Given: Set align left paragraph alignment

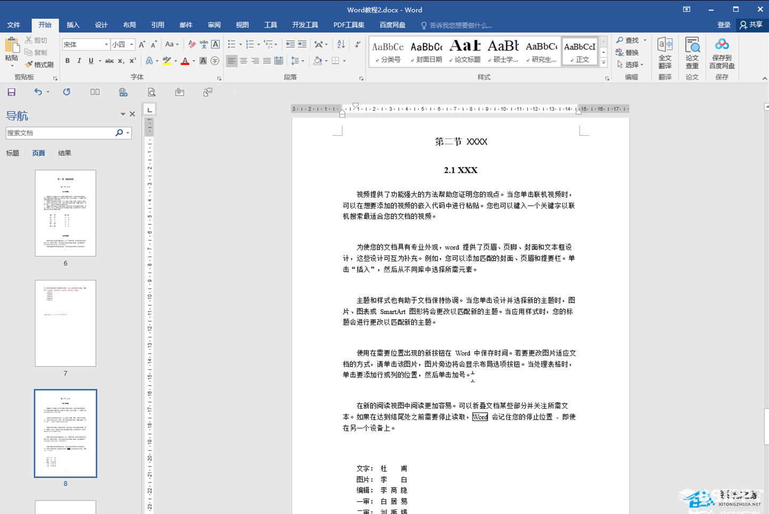Looking at the screenshot, I should tap(231, 61).
